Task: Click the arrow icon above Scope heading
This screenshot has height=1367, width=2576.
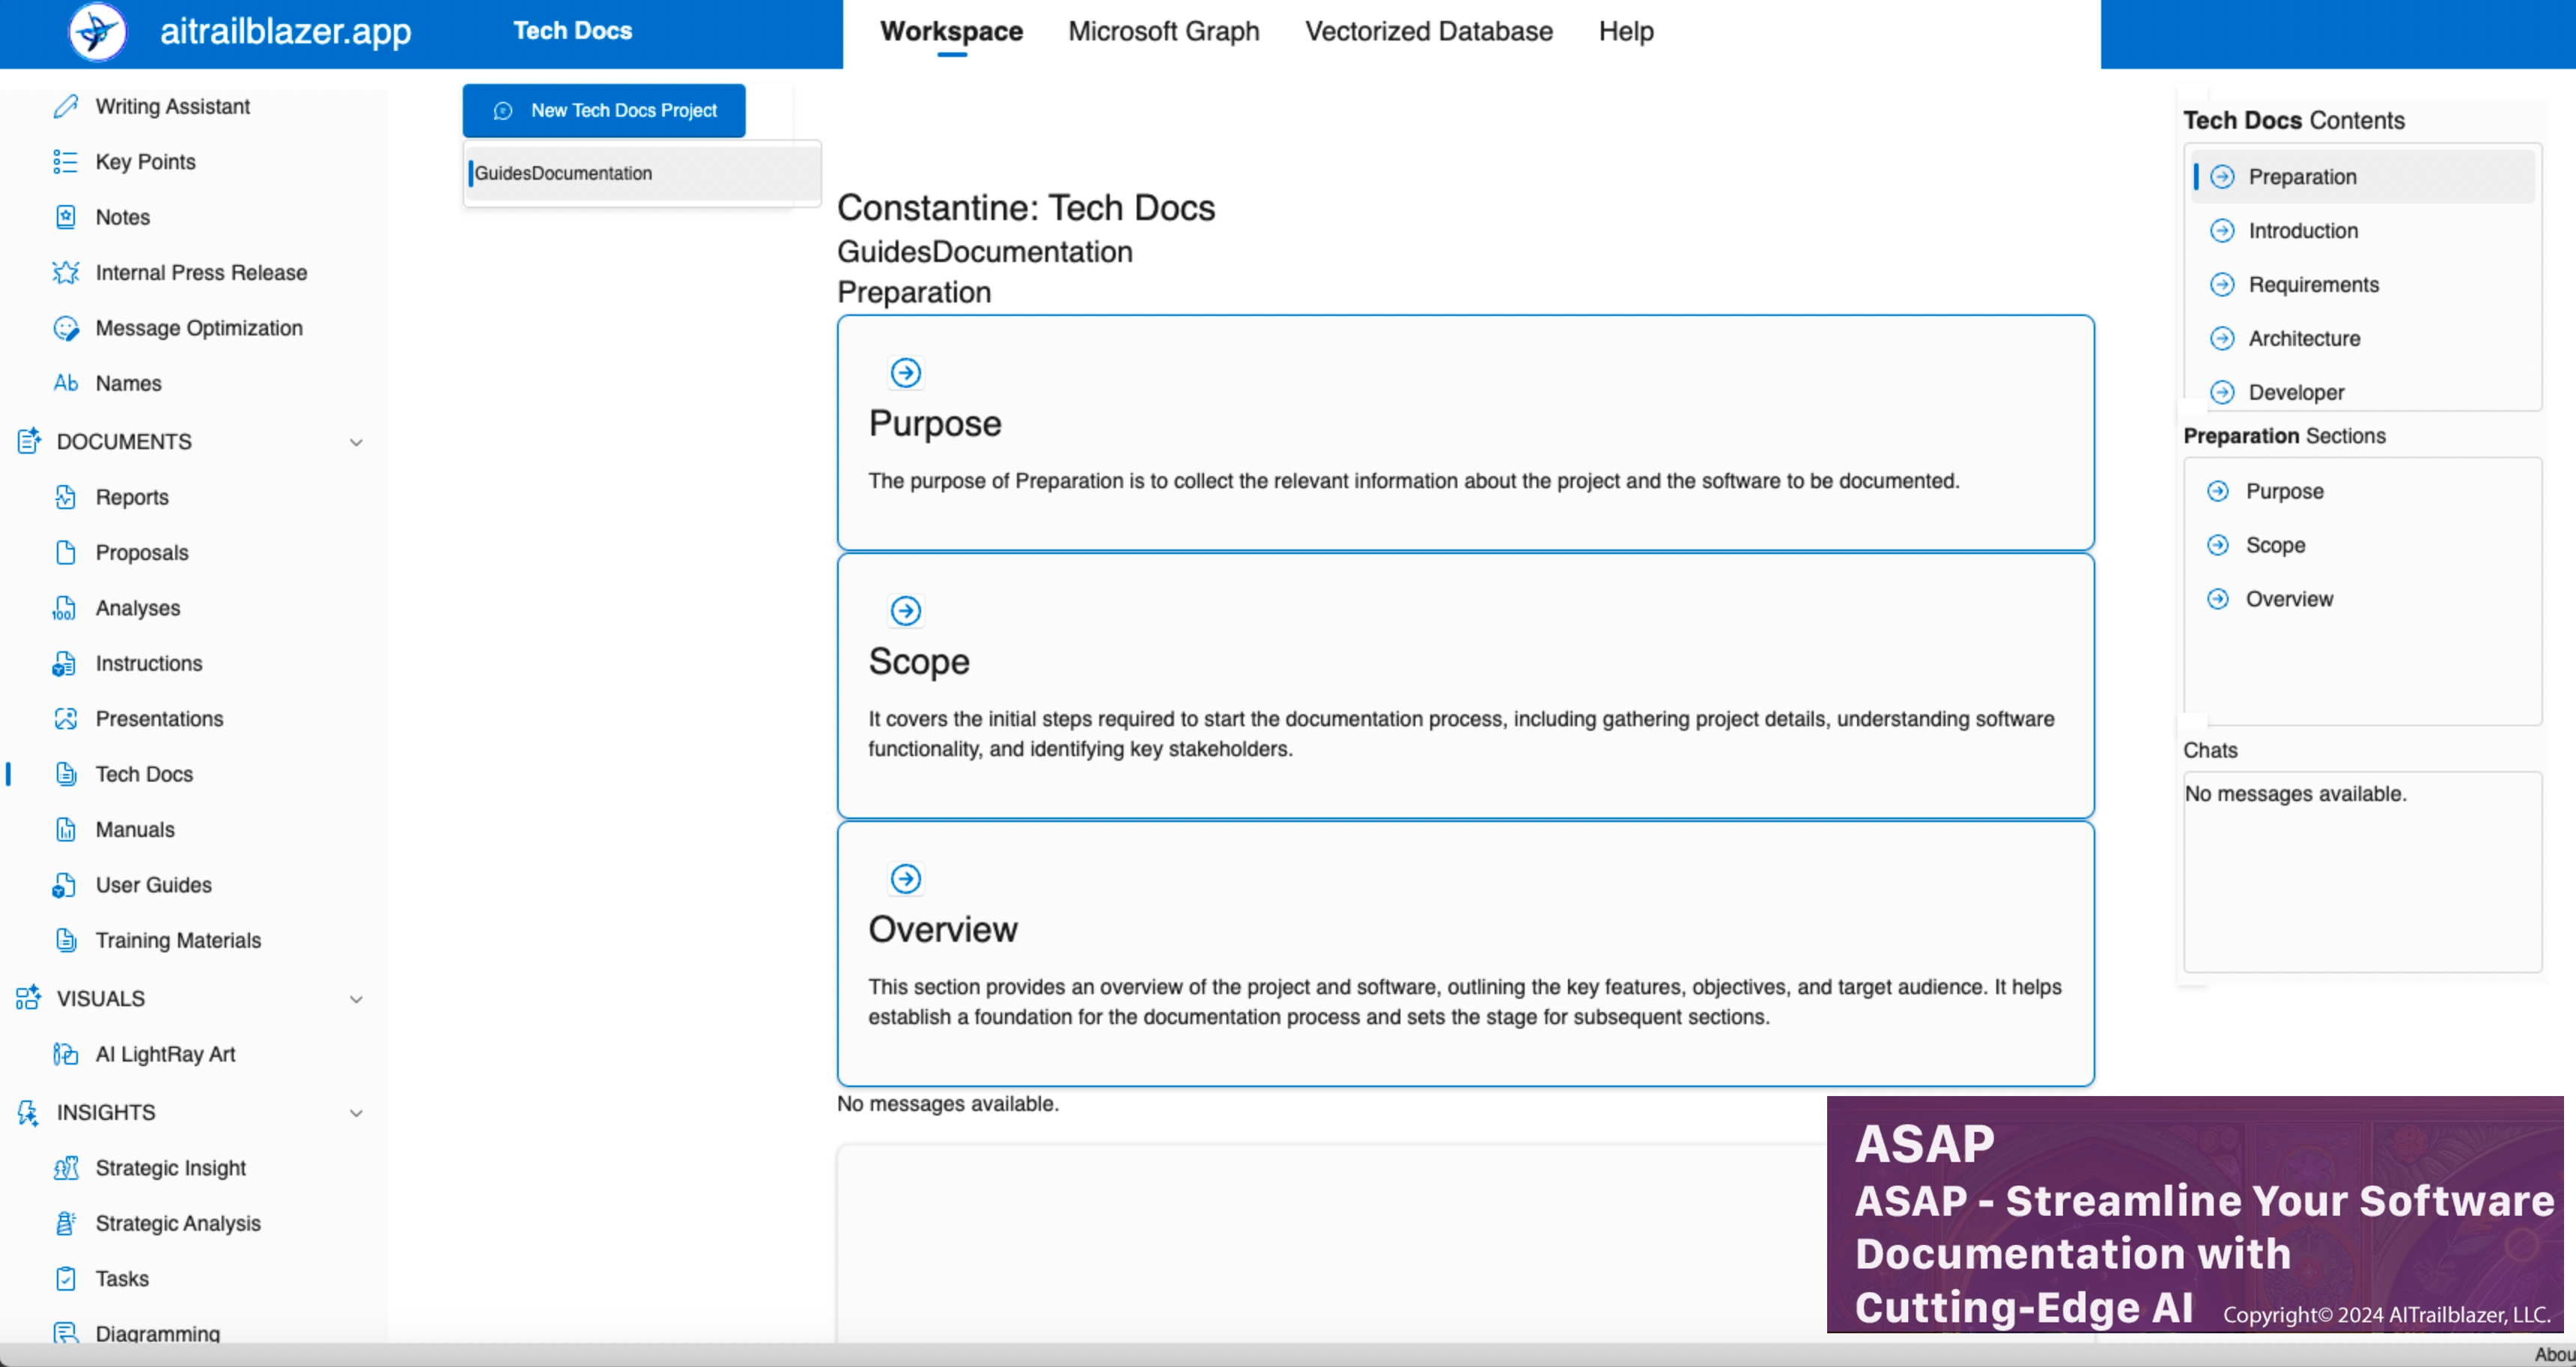Action: tap(905, 611)
